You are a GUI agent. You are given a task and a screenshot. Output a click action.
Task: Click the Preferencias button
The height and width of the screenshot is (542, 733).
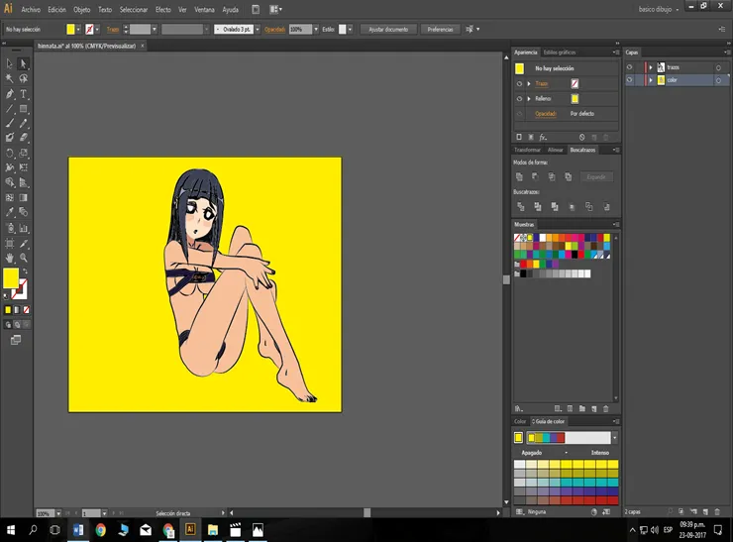point(440,30)
